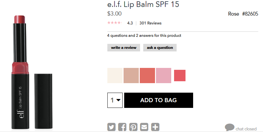263x132 pixels.
Task: Select the nude beige shade swatch
Action: 131,76
